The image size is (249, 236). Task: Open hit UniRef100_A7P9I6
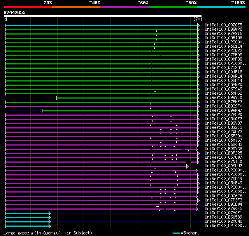[223, 34]
